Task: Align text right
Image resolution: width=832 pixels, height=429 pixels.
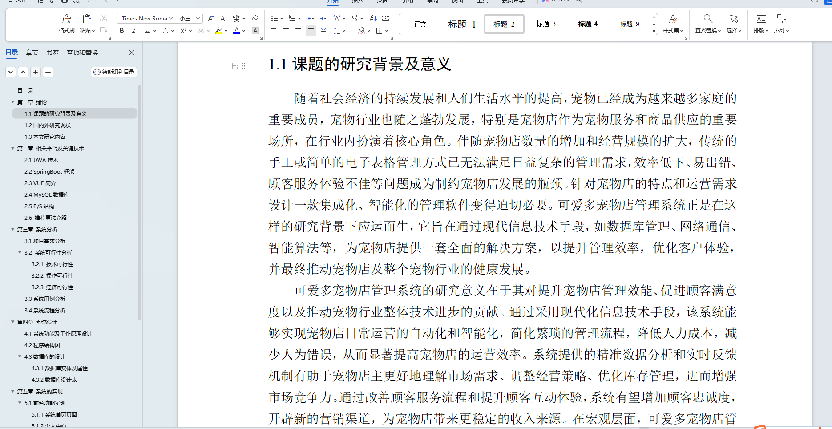Action: [298, 31]
